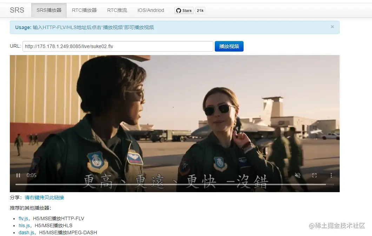Unmute the video audio icon

(x=298, y=175)
